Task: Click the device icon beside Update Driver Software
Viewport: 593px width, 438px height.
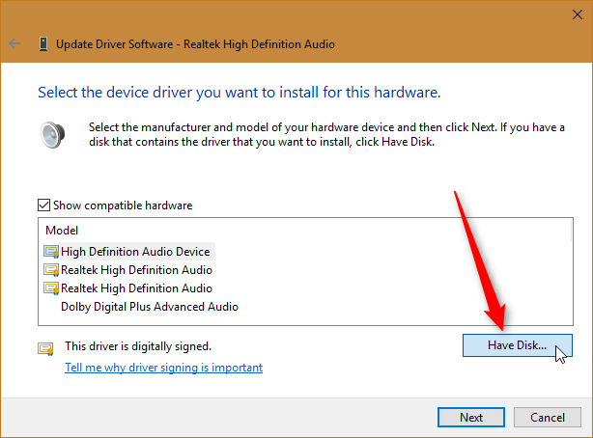Action: (43, 43)
